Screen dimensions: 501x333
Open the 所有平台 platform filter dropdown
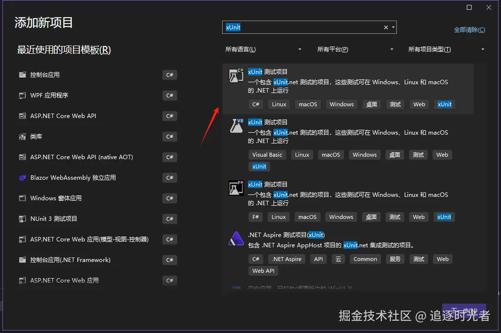[355, 49]
